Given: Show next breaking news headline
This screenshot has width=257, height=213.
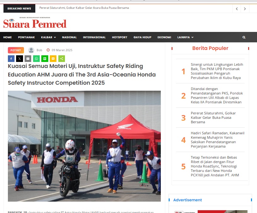Looking at the screenshot, I should (245, 9).
